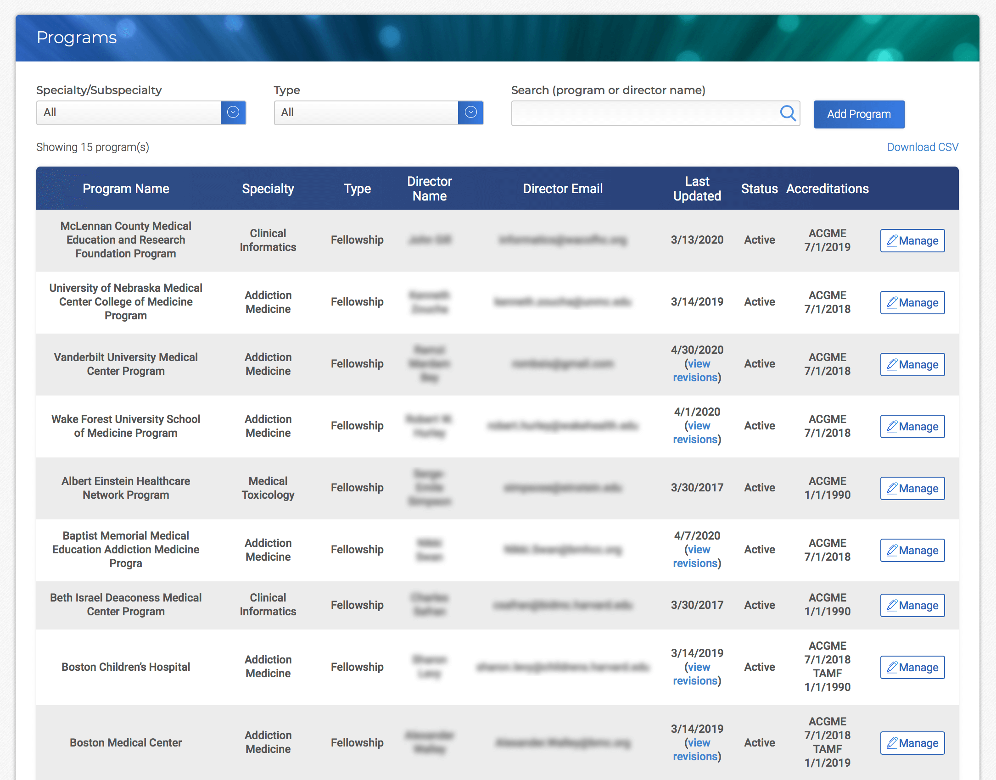The height and width of the screenshot is (780, 996).
Task: Manage the Baptist Memorial Medical program
Action: [912, 550]
